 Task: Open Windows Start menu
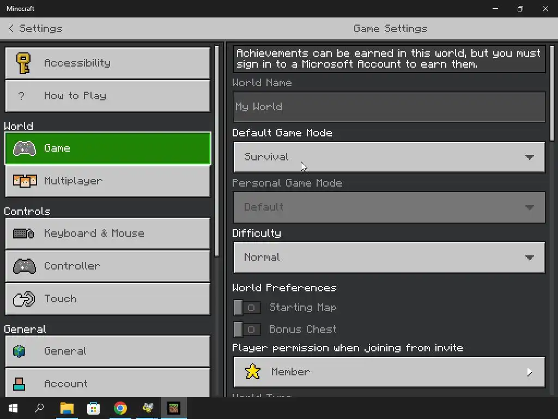coord(13,408)
